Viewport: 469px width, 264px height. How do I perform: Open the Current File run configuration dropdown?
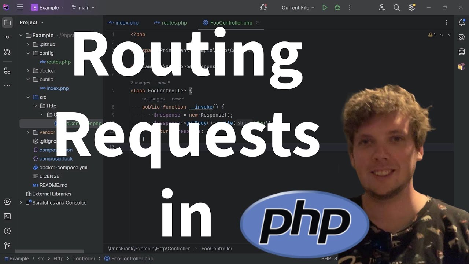click(298, 7)
